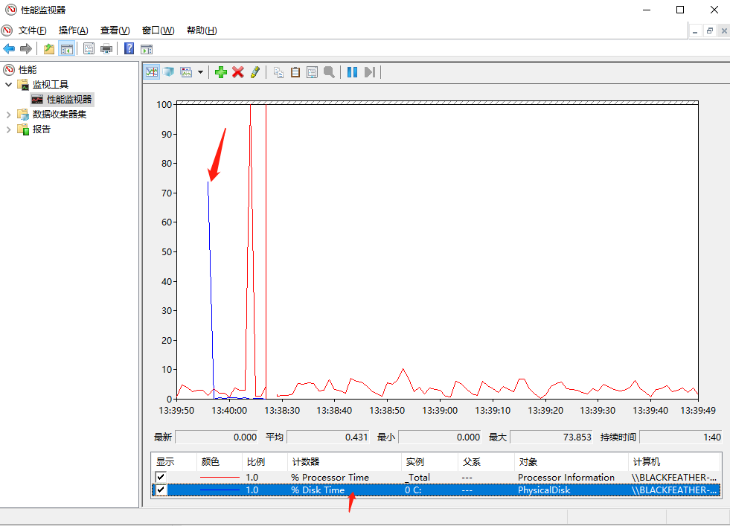Image resolution: width=730 pixels, height=526 pixels.
Task: Click the 平均 value field showing 0.431
Action: 328,437
